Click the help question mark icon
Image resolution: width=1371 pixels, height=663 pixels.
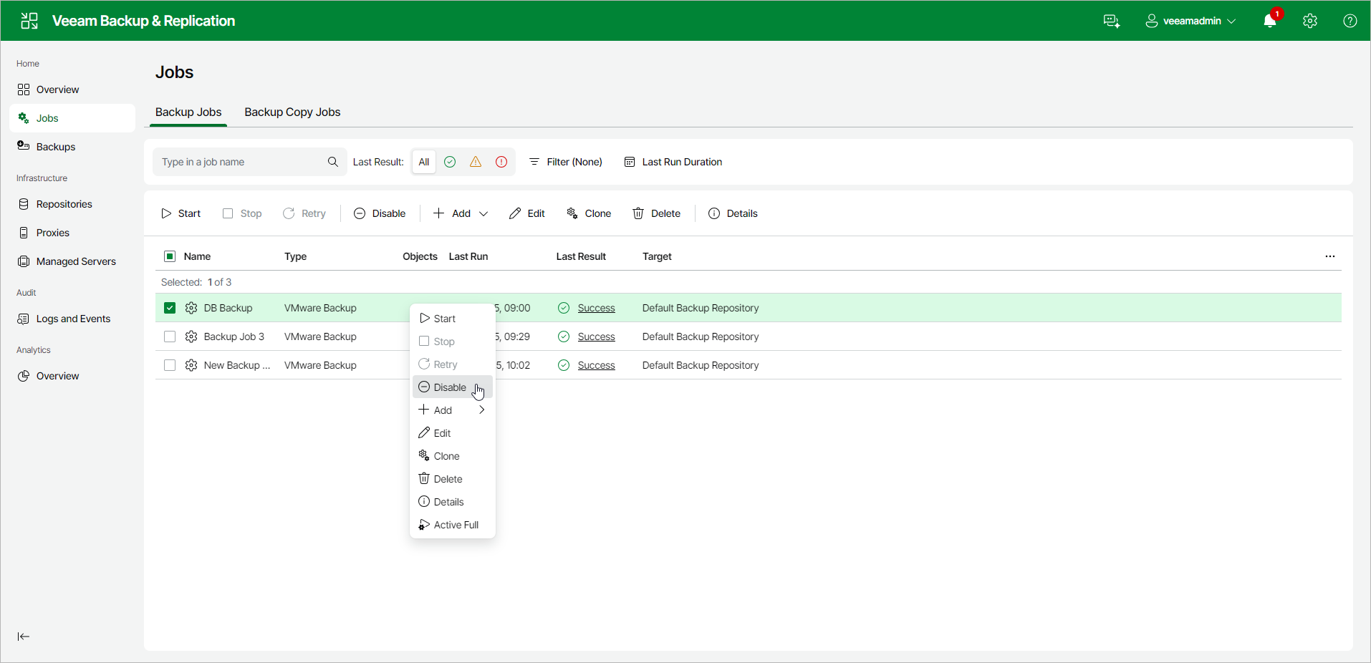[x=1350, y=21]
